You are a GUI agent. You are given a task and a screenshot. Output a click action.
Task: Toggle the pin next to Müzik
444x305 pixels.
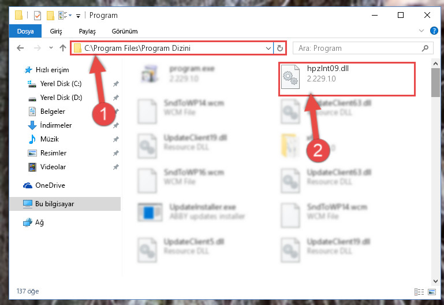[x=116, y=139]
